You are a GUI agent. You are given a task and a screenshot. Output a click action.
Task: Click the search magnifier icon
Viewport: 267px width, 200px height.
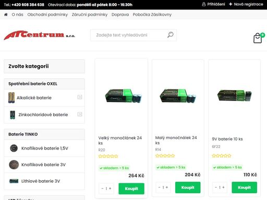[171, 35]
